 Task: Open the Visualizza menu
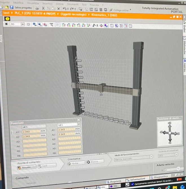coord(33,3)
